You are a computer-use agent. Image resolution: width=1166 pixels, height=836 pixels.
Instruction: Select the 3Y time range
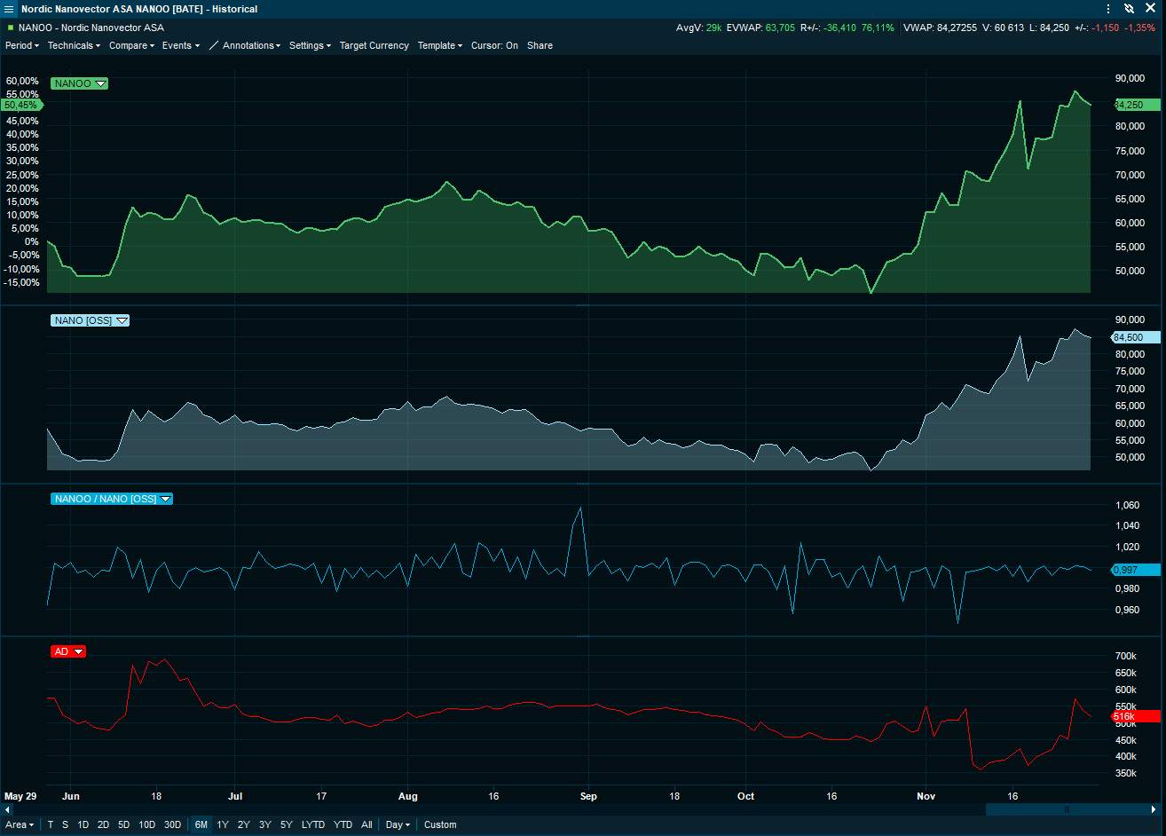[x=265, y=824]
